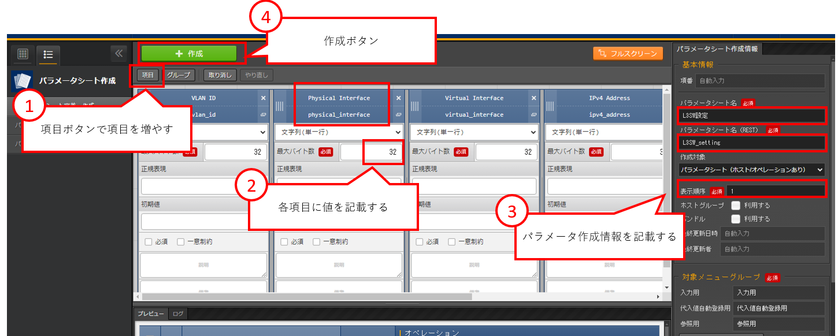Screen dimensions: 838x336
Task: Enable バンドル 利用する checkbox
Action: pos(736,219)
